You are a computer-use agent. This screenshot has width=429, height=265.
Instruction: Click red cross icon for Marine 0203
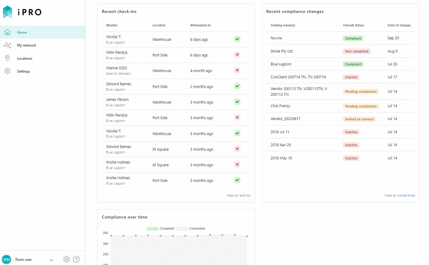(237, 70)
